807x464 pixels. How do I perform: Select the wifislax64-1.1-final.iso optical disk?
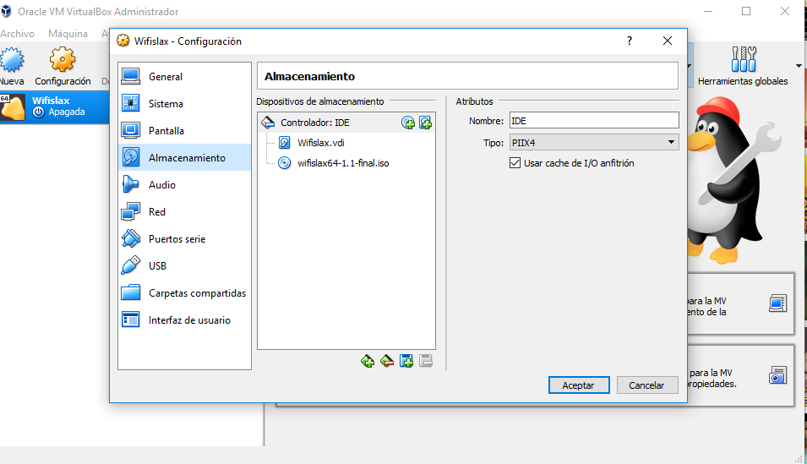[343, 163]
